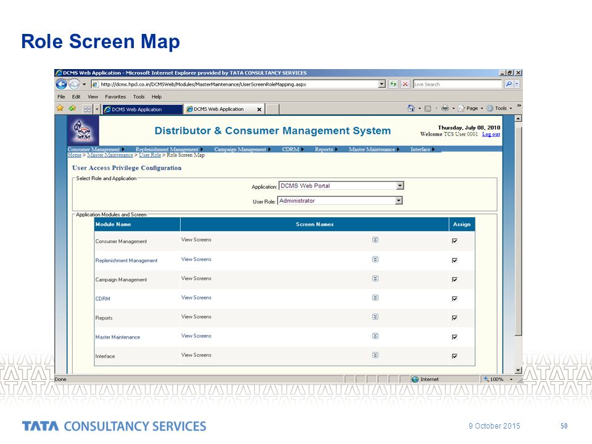592x444 pixels.
Task: Close the second DCMS Web Application tab
Action: coord(259,110)
